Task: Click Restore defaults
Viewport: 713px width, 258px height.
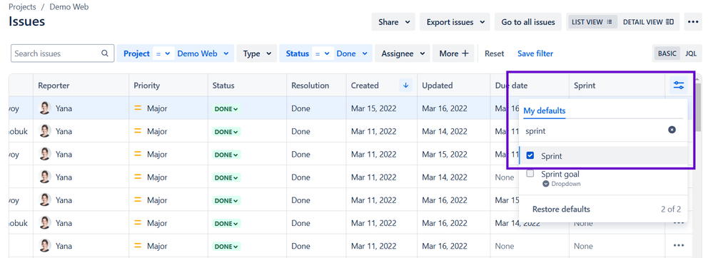Action: tap(561, 209)
